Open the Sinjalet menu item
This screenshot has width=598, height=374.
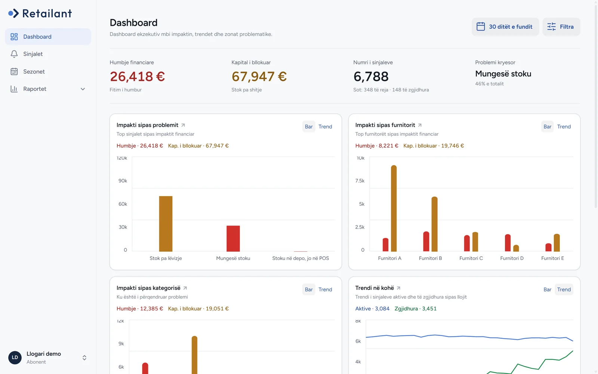(x=48, y=54)
